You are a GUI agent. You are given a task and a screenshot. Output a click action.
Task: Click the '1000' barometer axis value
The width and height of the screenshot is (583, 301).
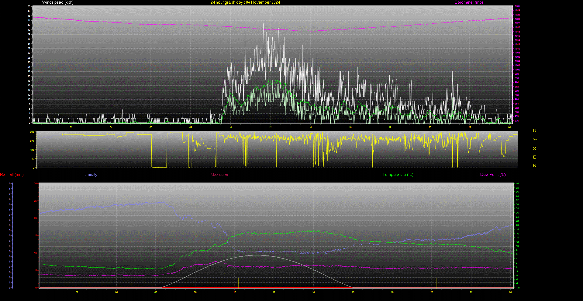click(x=517, y=70)
